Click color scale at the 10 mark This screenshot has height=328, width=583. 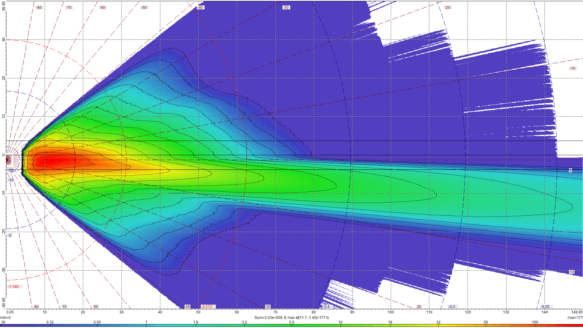click(340, 325)
